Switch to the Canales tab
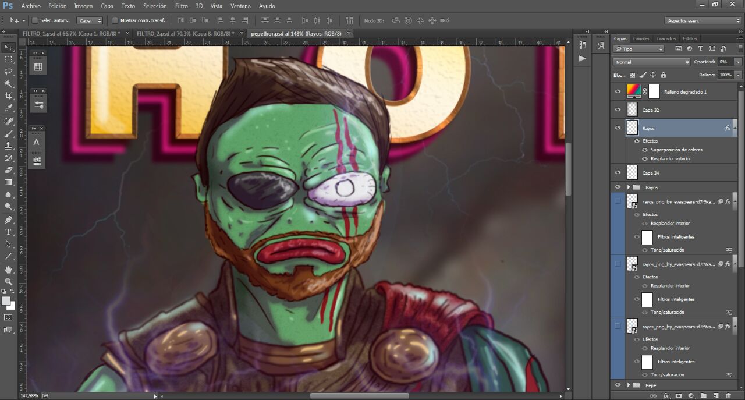745x400 pixels. [641, 38]
